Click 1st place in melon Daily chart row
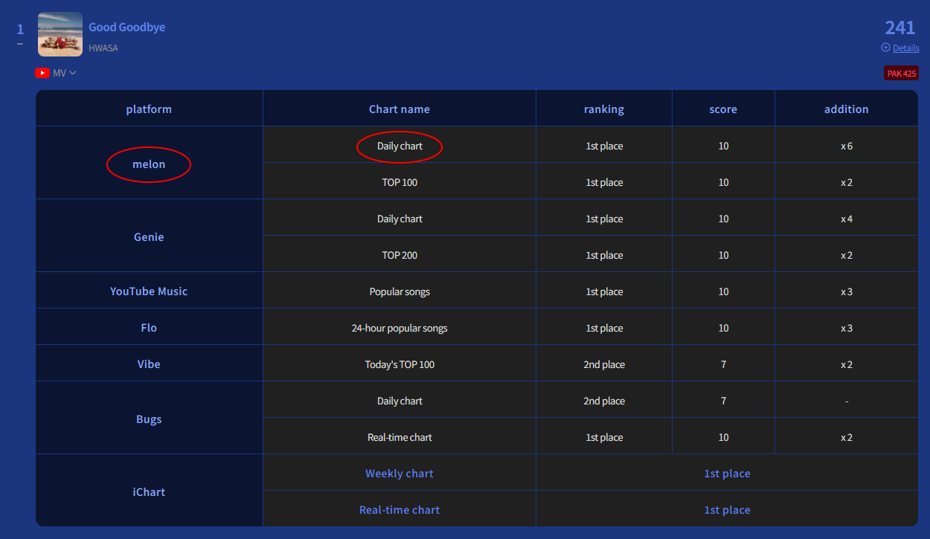The height and width of the screenshot is (539, 930). click(x=604, y=146)
